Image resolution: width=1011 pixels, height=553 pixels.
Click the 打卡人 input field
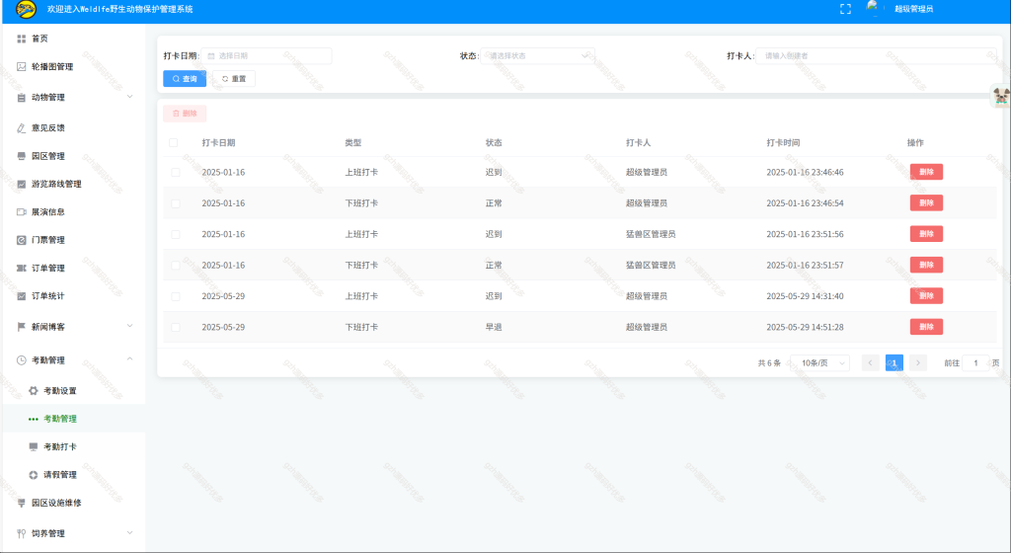(x=877, y=56)
